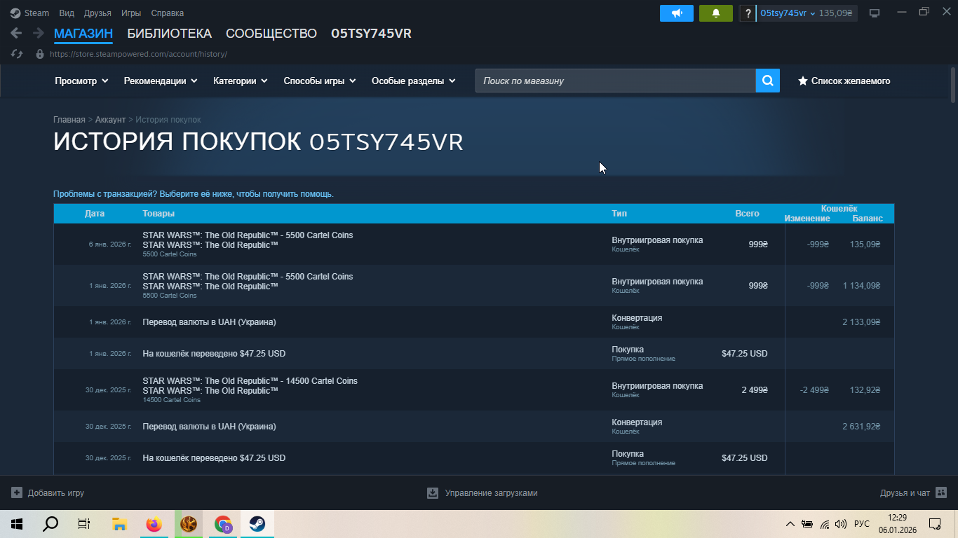
Task: Follow the Главная breadcrumb link
Action: click(x=69, y=120)
